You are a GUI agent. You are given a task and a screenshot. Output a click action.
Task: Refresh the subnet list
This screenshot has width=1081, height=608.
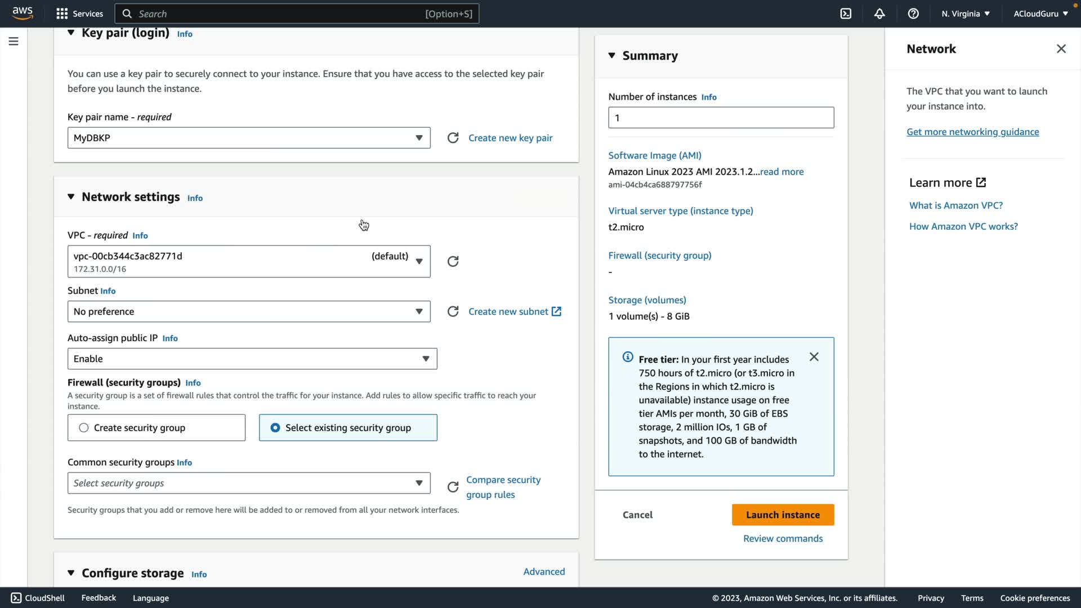(x=453, y=311)
